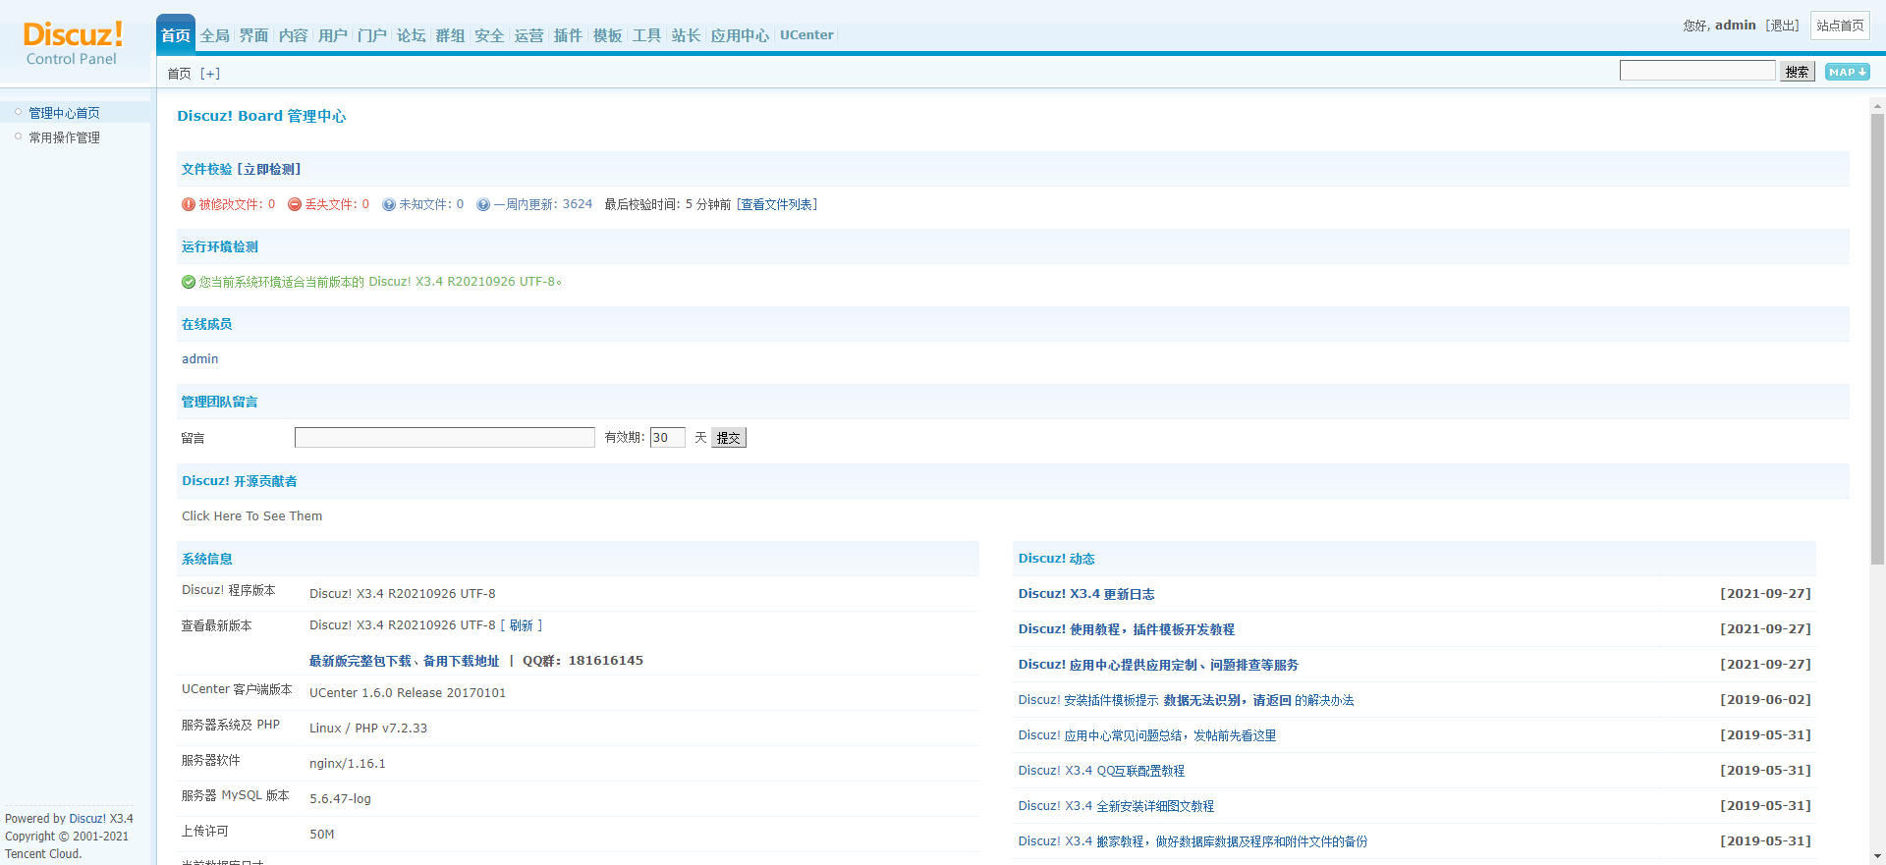Click the green environment check icon

(189, 282)
